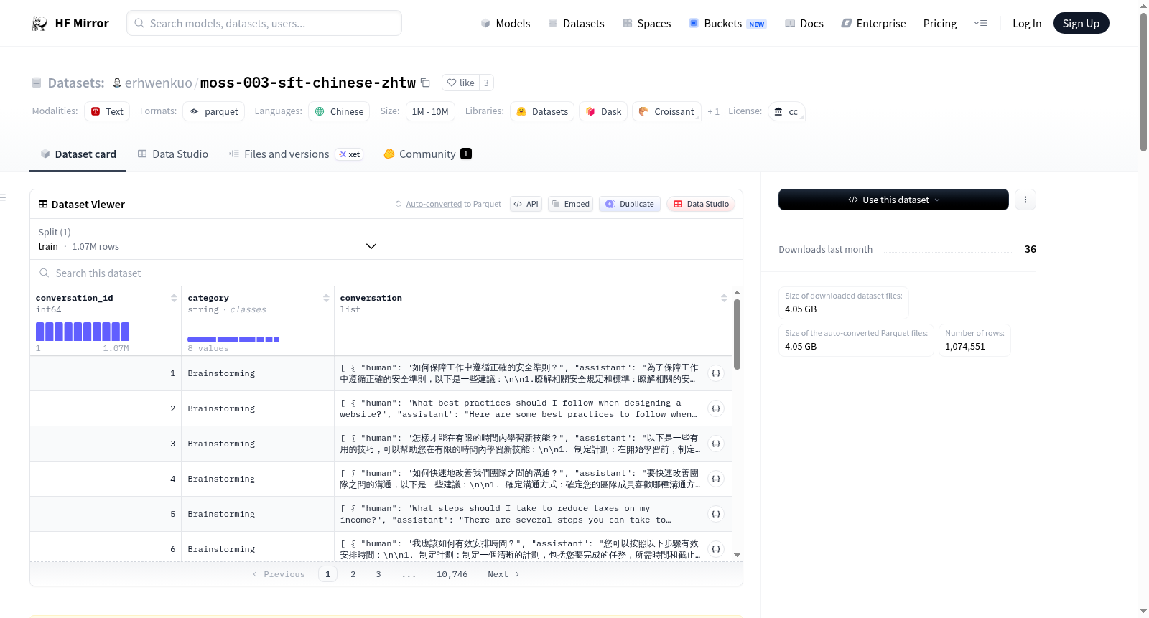Click the Duplicate button

pos(629,204)
